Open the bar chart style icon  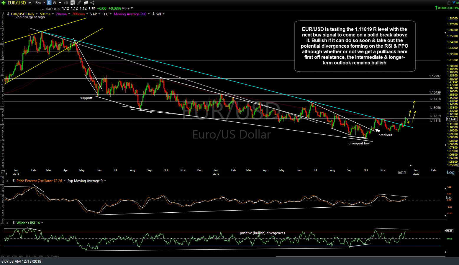[x=66, y=3]
